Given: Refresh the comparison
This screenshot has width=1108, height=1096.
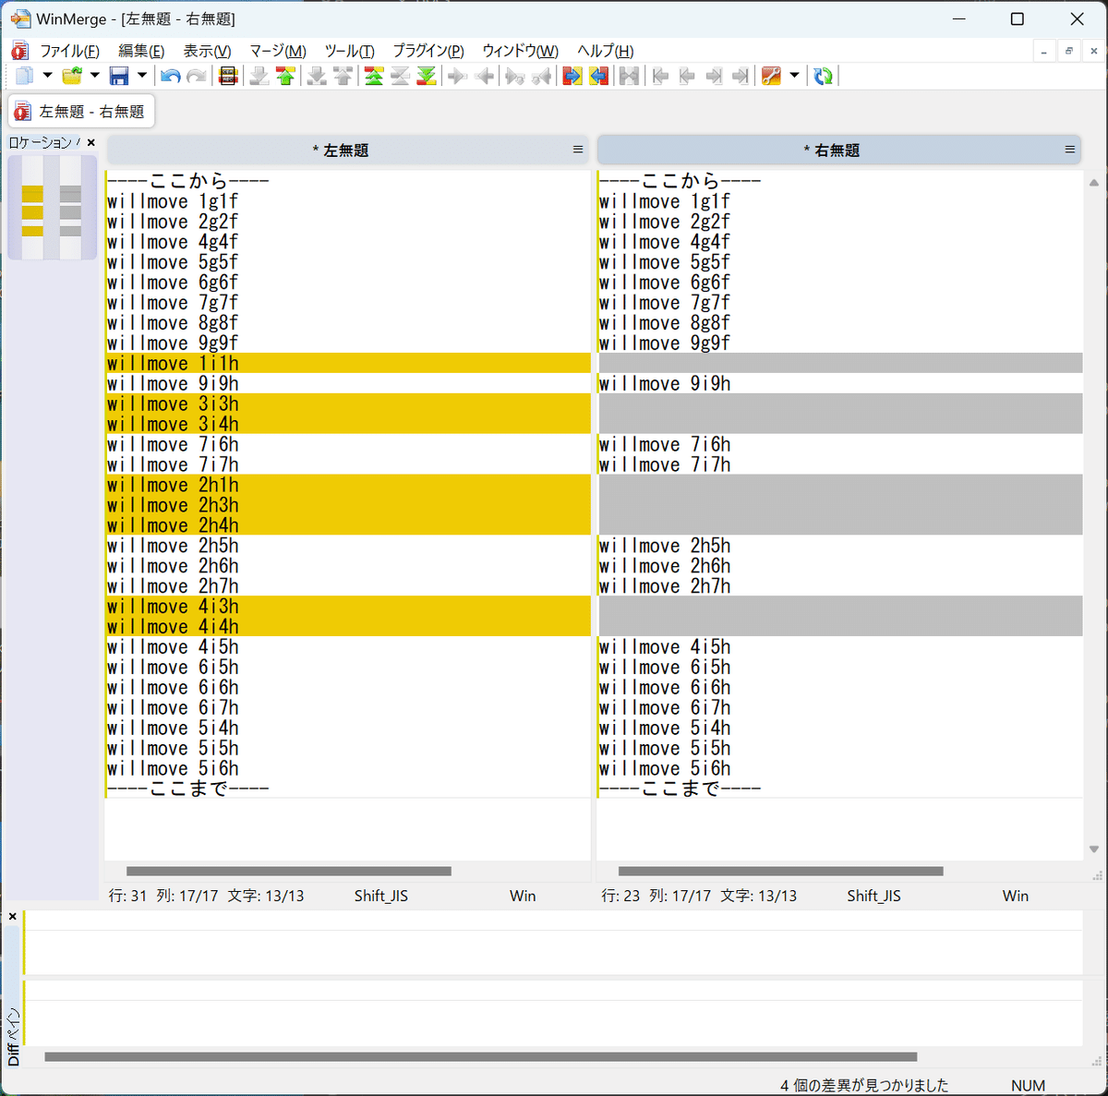Looking at the screenshot, I should pyautogui.click(x=824, y=76).
